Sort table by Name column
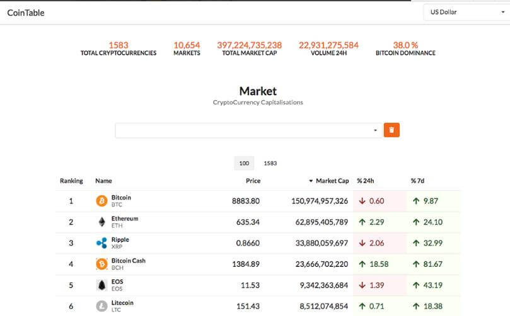Screen dimensions: 510x316 (103, 181)
